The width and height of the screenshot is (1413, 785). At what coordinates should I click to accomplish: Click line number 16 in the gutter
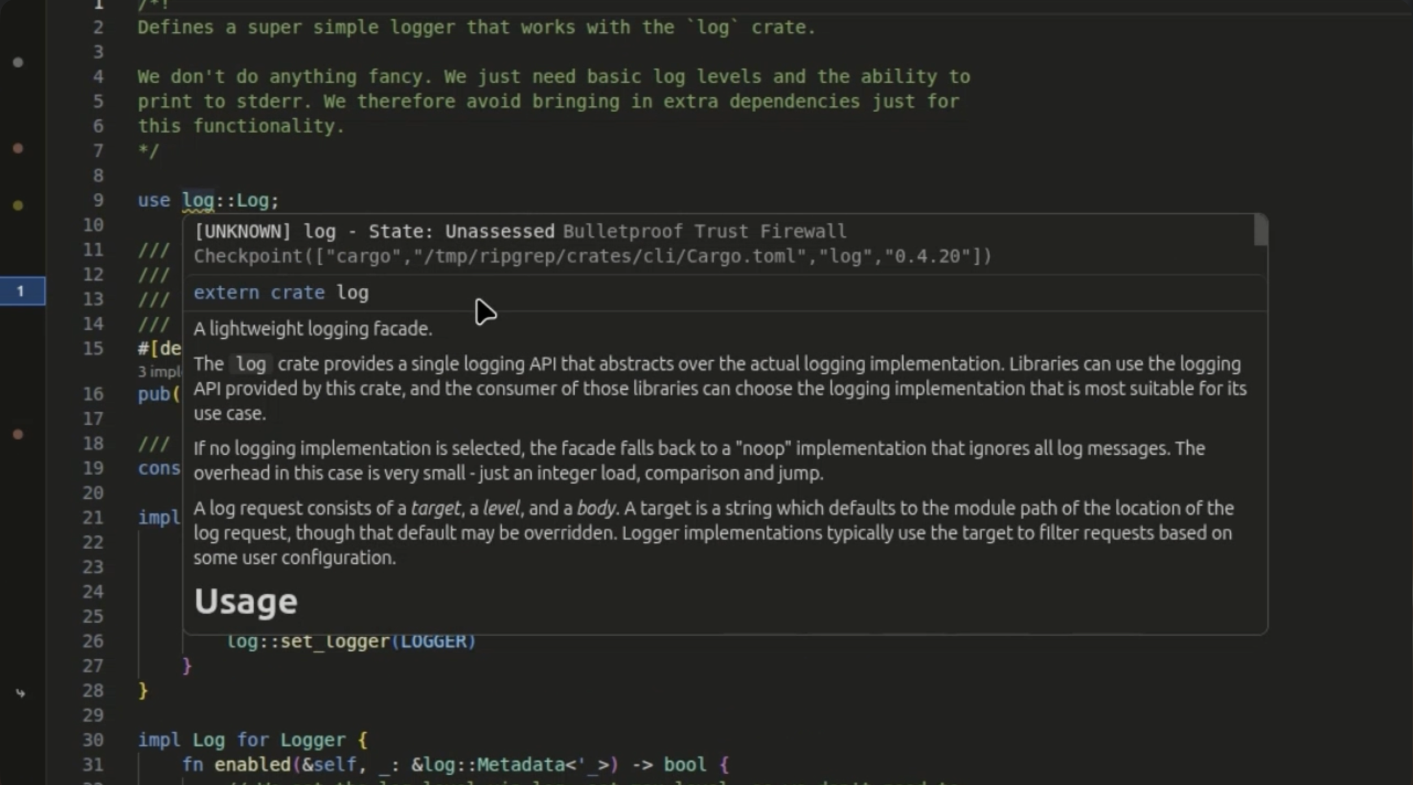93,394
